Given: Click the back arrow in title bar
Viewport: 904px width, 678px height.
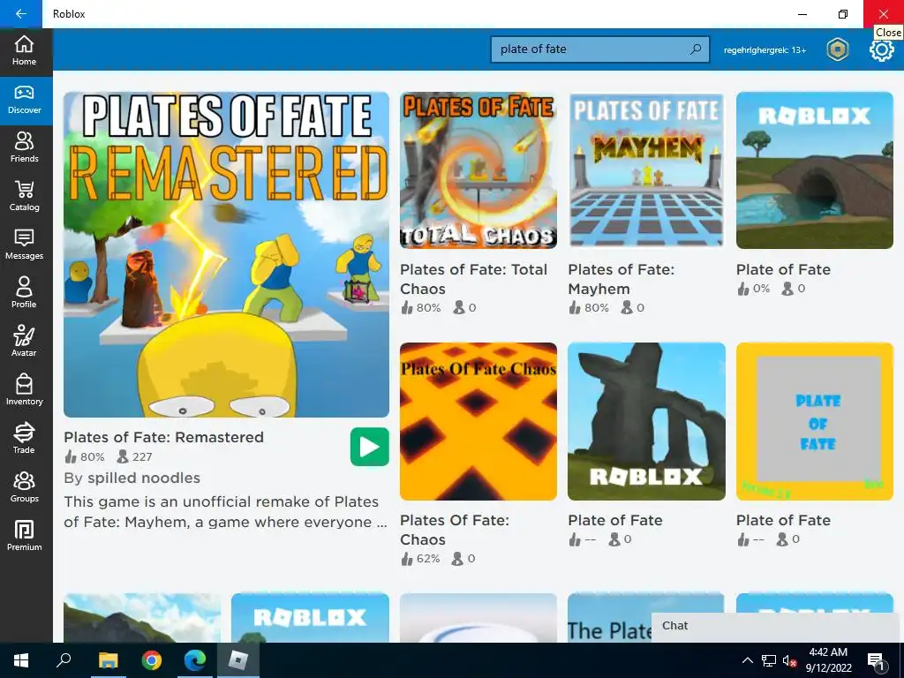Looking at the screenshot, I should coord(21,14).
